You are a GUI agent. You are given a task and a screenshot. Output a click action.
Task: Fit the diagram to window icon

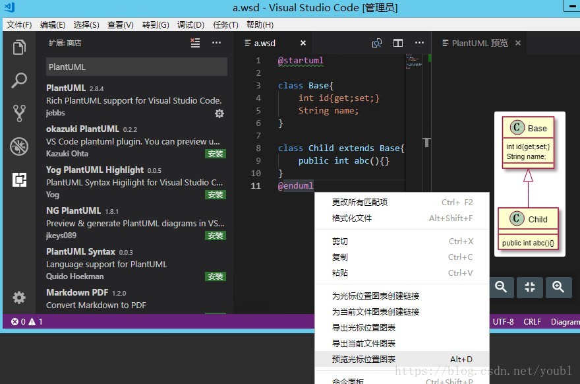coord(530,288)
